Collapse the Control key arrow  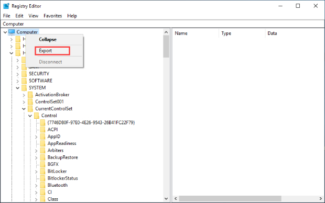pos(30,116)
